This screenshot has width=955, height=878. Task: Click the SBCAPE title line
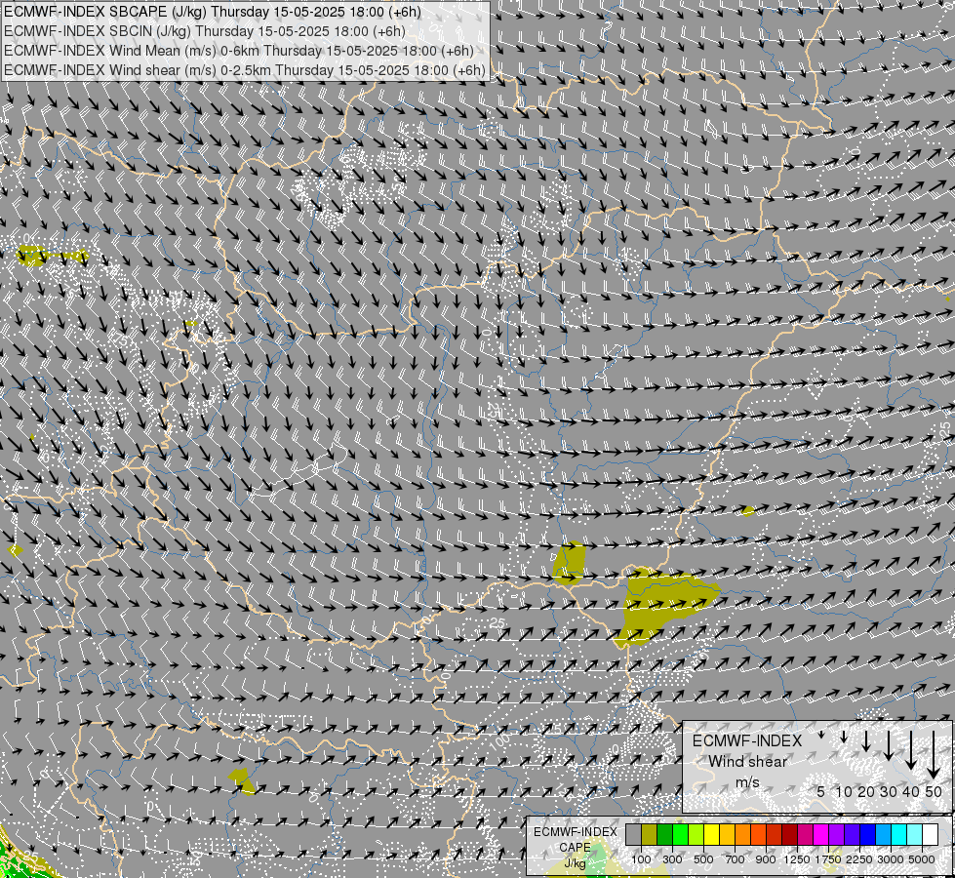click(212, 12)
